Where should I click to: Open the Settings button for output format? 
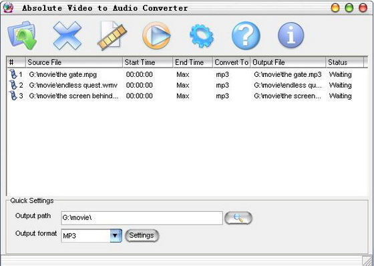click(x=142, y=235)
